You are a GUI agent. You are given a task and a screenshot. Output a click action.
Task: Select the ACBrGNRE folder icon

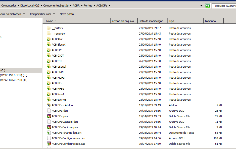(49, 72)
